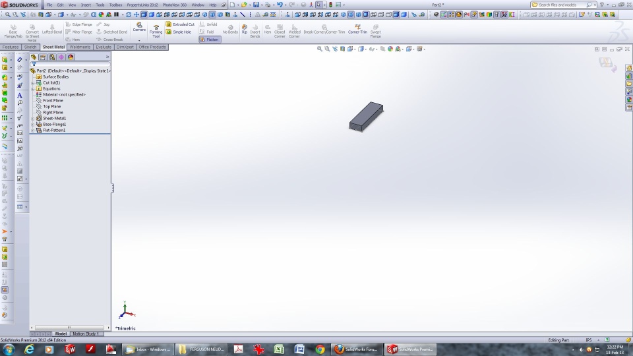Click the Edge Flange tool
Screen dimensions: 633x356
(x=79, y=24)
